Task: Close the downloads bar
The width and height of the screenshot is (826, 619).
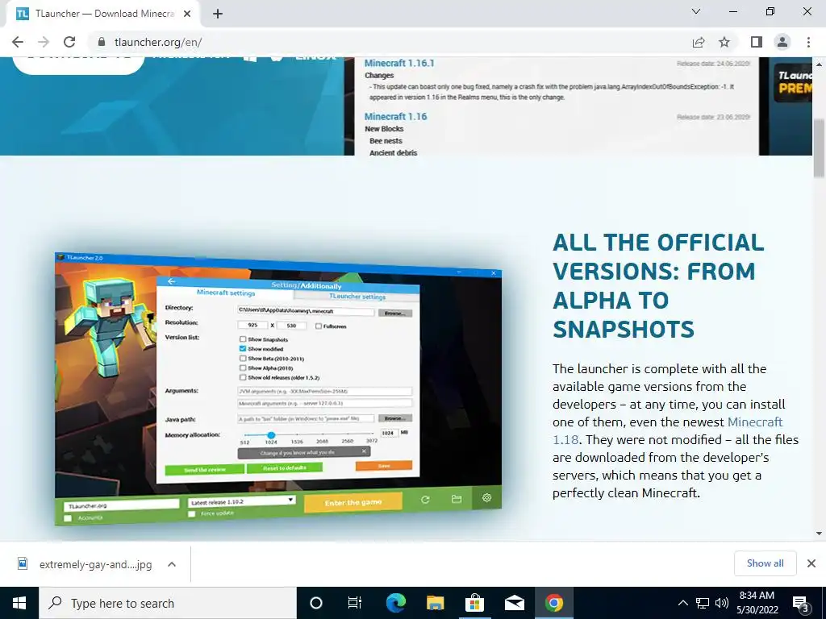Action: 811,563
